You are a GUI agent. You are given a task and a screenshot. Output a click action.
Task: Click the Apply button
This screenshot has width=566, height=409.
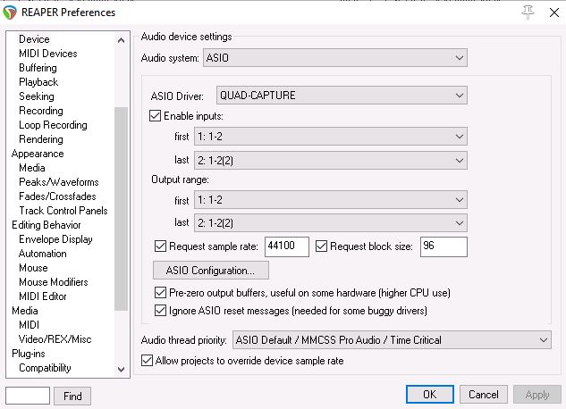pyautogui.click(x=537, y=394)
